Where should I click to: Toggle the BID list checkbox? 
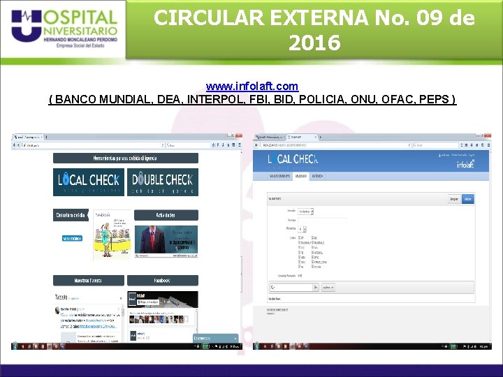click(312, 238)
